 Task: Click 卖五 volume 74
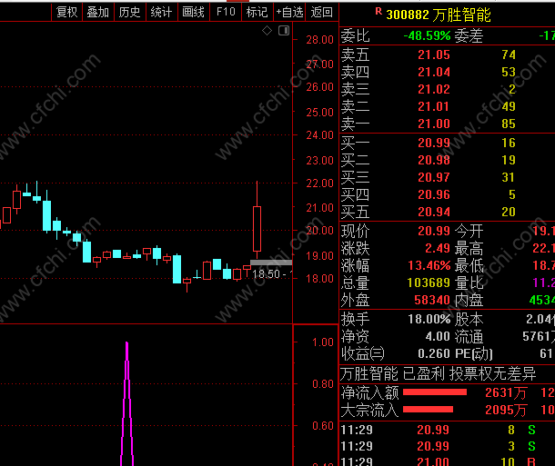509,55
